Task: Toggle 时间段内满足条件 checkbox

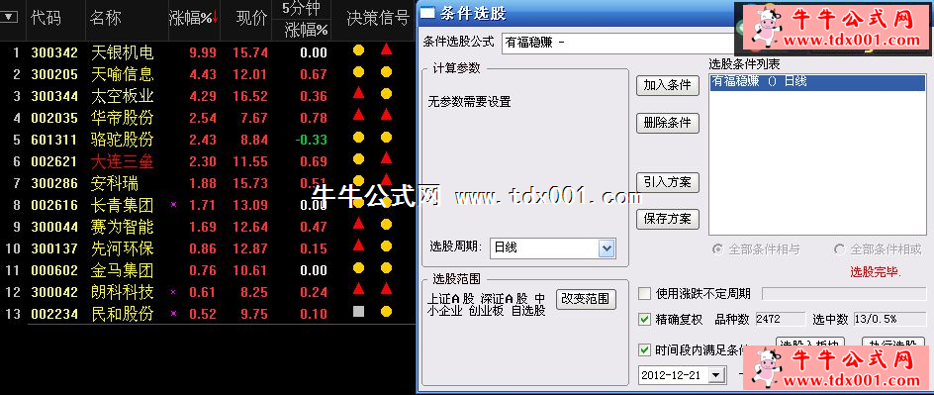Action: click(x=644, y=349)
